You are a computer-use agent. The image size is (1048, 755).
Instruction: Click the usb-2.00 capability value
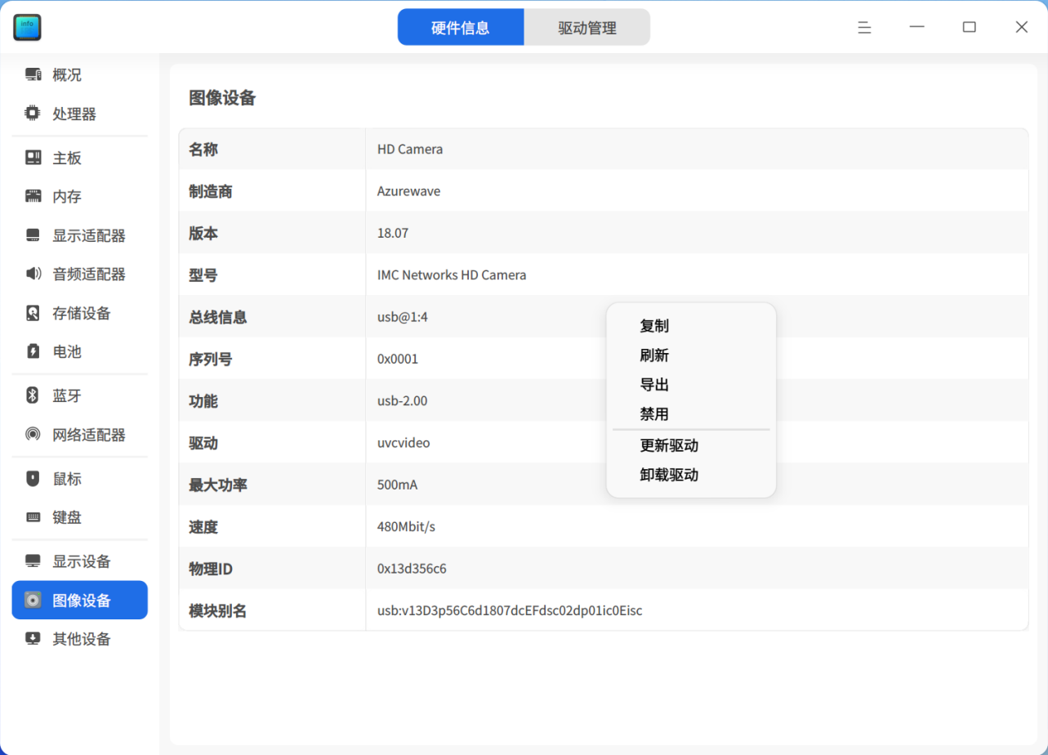click(x=402, y=401)
